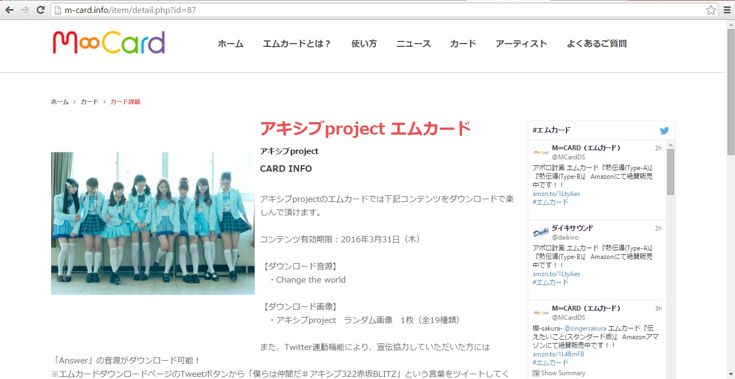Click カード in the breadcrumb

(89, 102)
